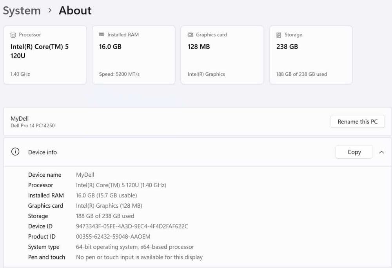Screen dimensions: 392x268
Task: Select "16.0 GB (15.7 GB usable)" value
Action: pyautogui.click(x=107, y=195)
